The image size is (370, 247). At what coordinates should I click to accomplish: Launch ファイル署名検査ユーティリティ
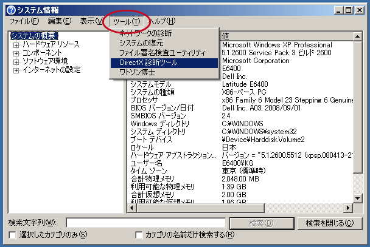(x=162, y=53)
